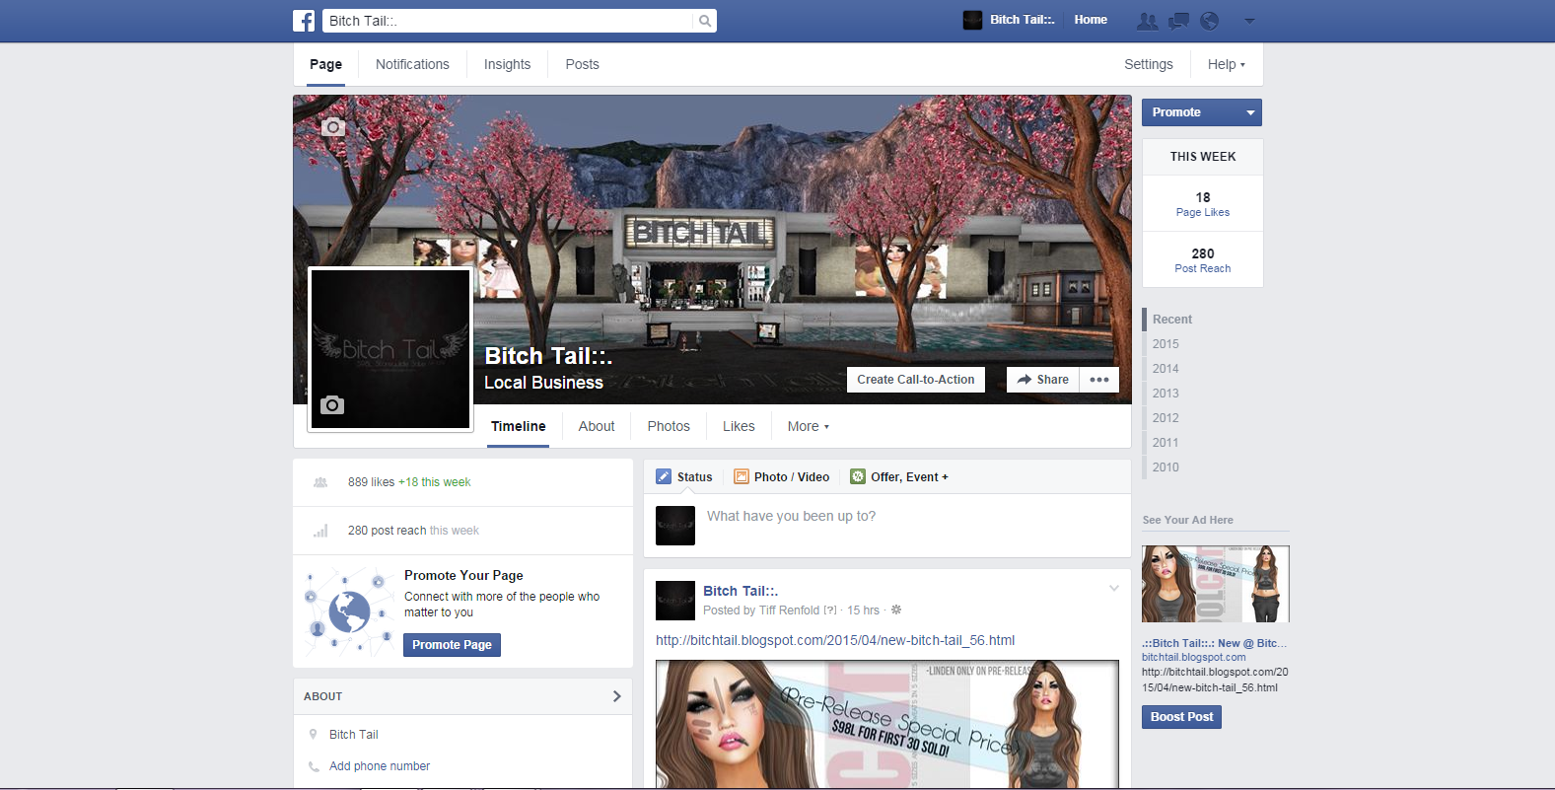Click the camera icon on the cover photo
The height and width of the screenshot is (790, 1555).
pyautogui.click(x=333, y=127)
